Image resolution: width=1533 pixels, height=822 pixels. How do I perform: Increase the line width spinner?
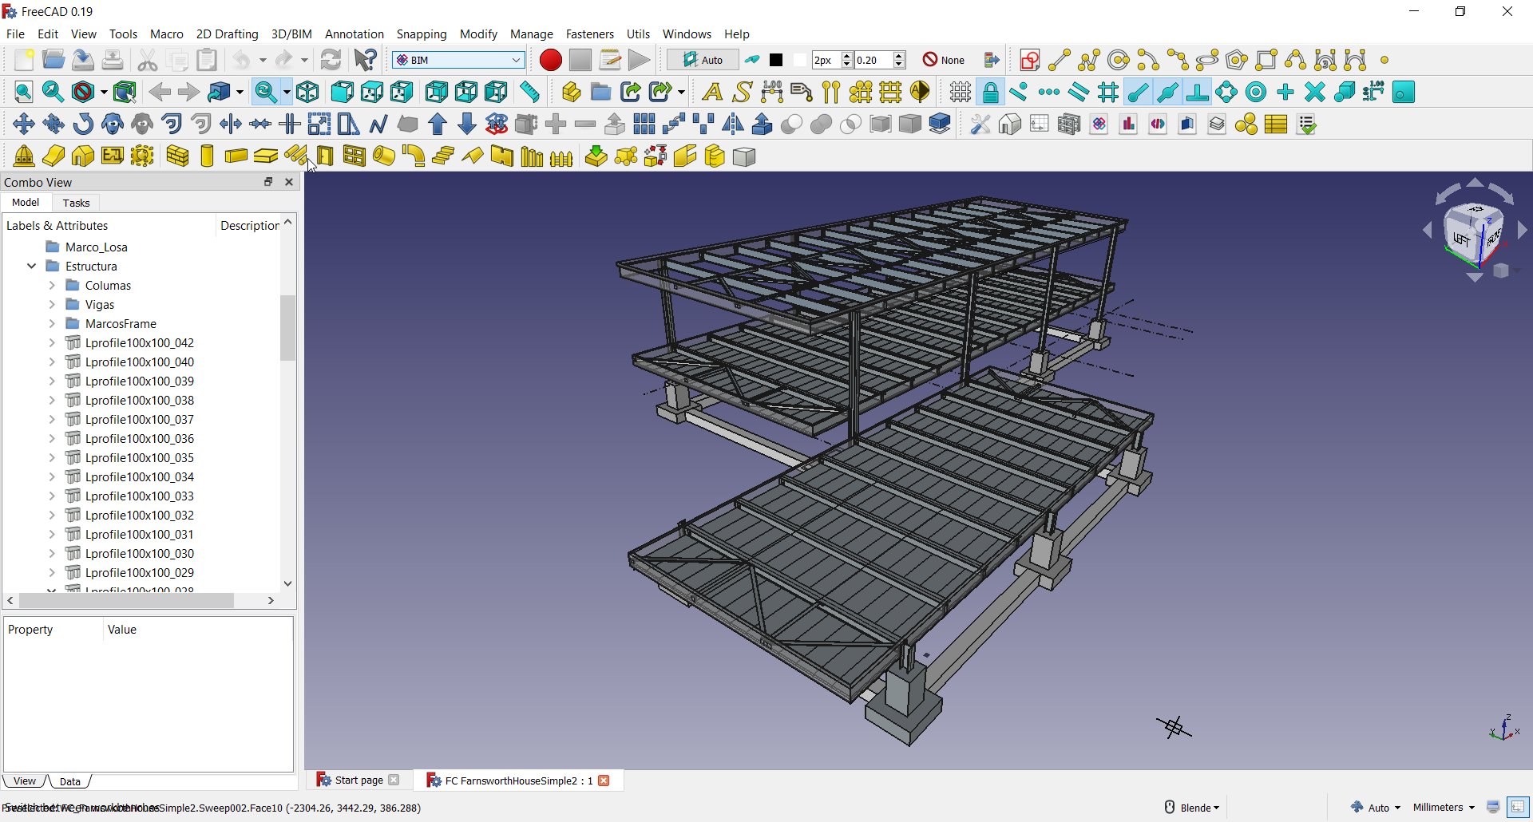(x=848, y=55)
